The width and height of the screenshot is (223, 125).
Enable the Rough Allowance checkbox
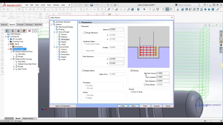[x=85, y=33]
